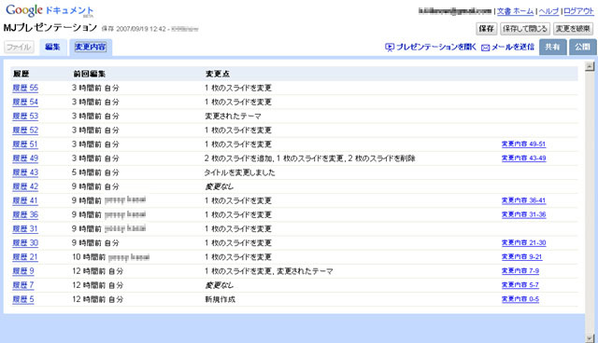Image resolution: width=598 pixels, height=343 pixels.
Task: Open the ファイル menu tab
Action: coord(19,48)
